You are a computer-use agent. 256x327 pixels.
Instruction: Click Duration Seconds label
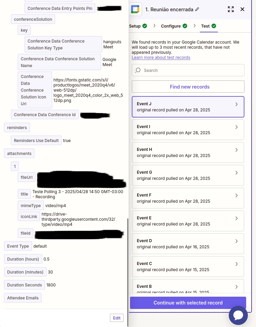pyautogui.click(x=25, y=285)
